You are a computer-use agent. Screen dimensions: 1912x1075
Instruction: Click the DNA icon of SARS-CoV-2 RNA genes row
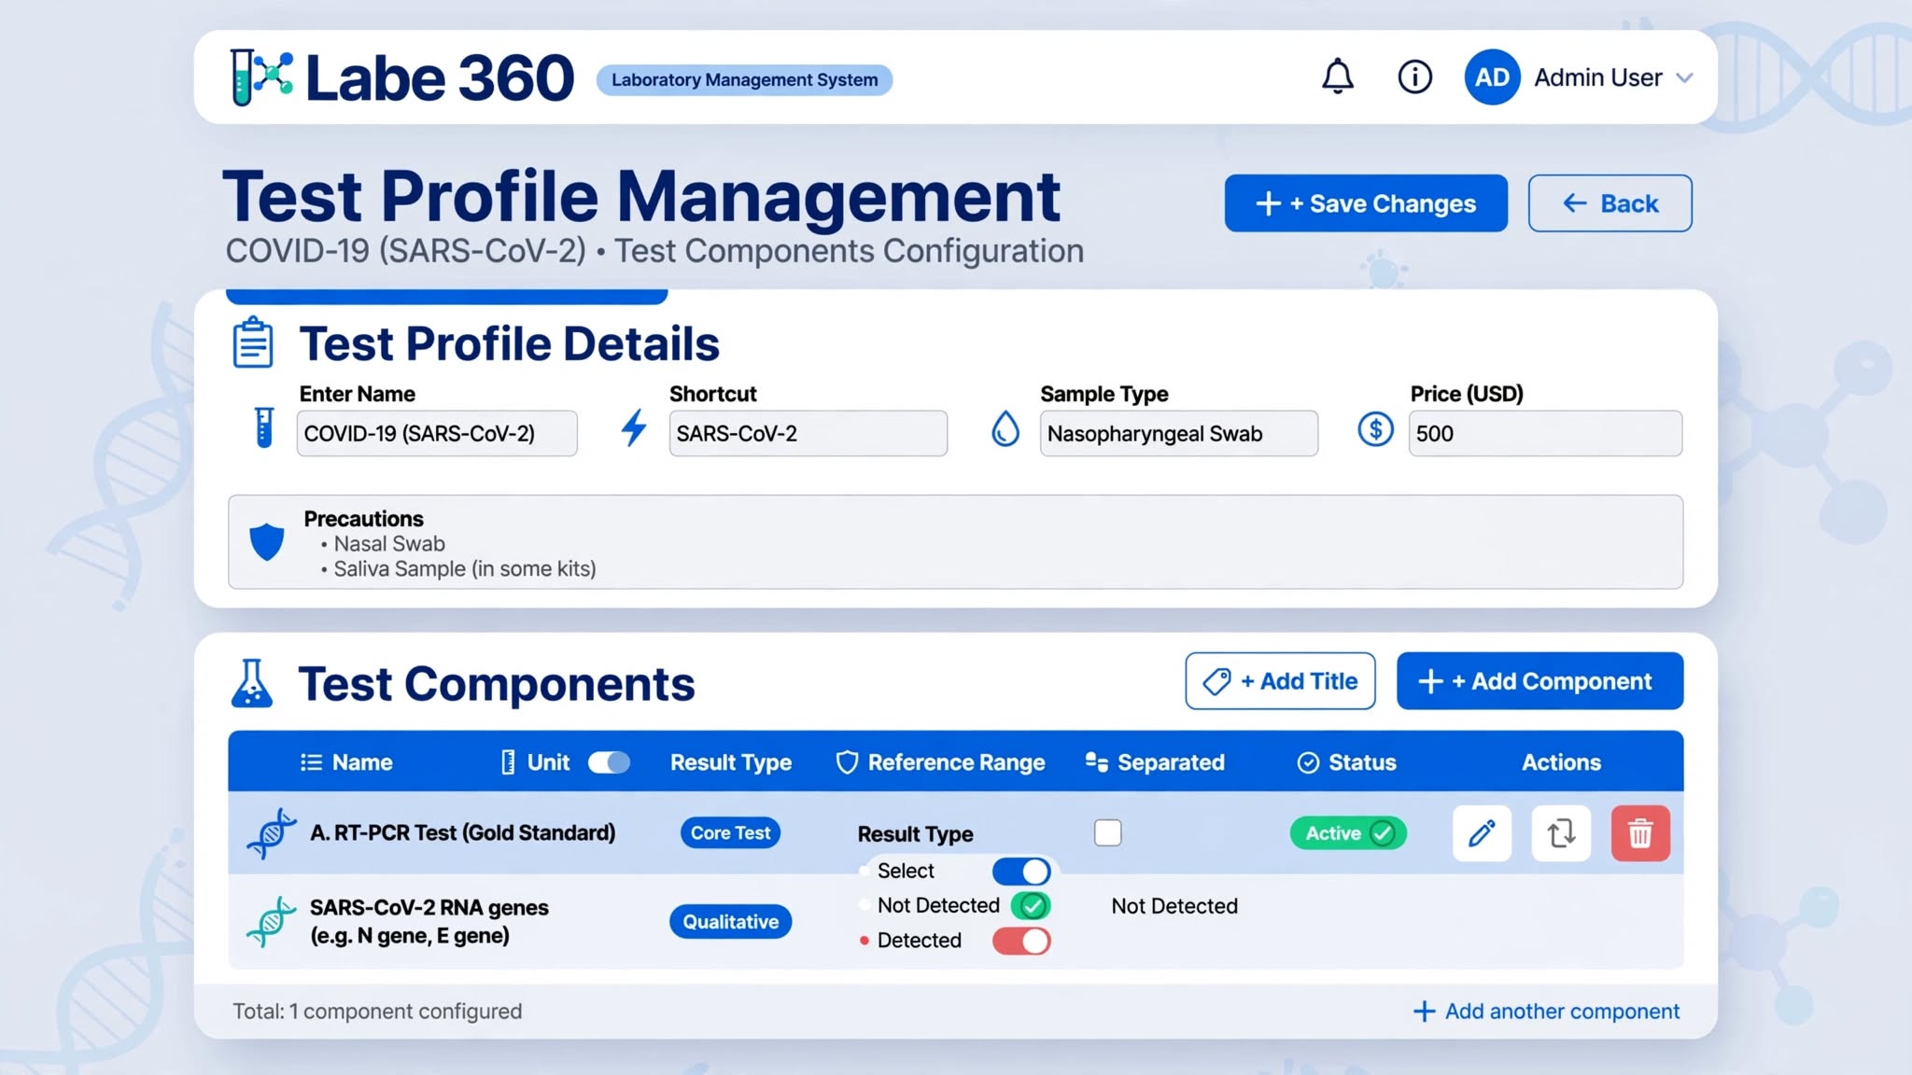tap(271, 921)
